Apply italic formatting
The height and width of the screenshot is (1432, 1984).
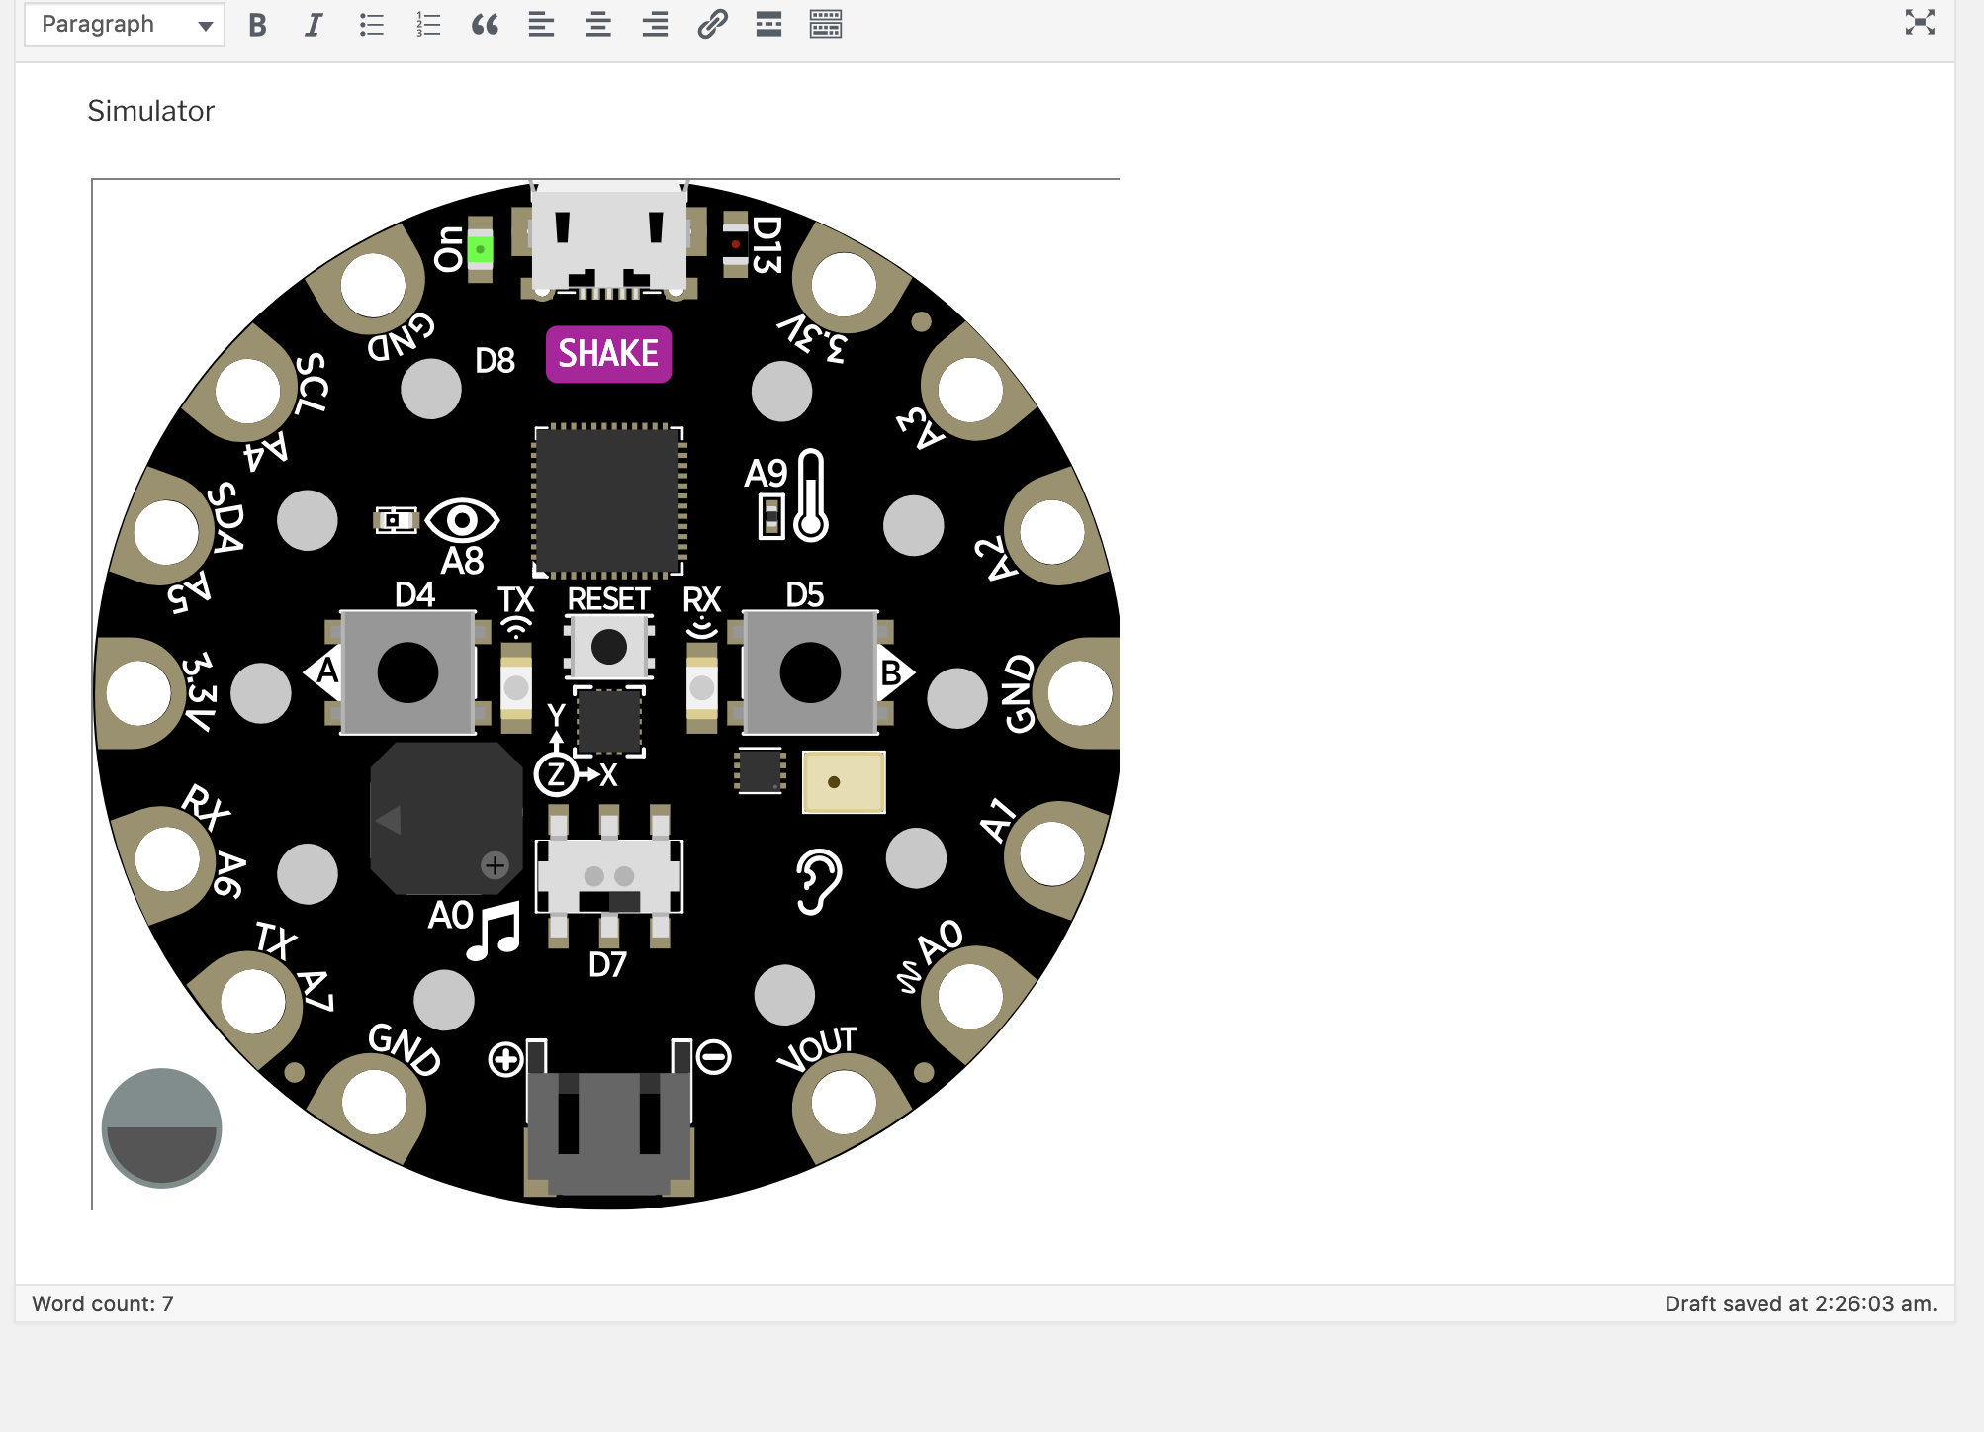tap(313, 24)
